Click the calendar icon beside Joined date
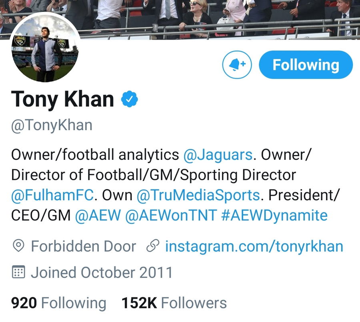This screenshot has height=322, width=360. 18,272
